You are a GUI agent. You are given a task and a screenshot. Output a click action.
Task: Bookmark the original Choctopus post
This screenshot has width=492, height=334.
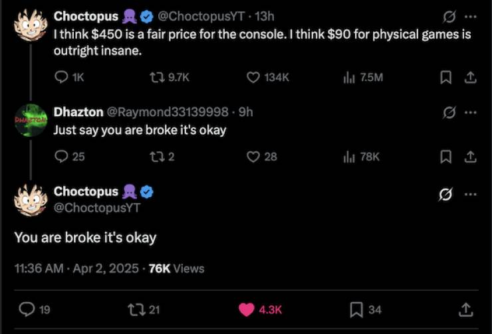445,78
